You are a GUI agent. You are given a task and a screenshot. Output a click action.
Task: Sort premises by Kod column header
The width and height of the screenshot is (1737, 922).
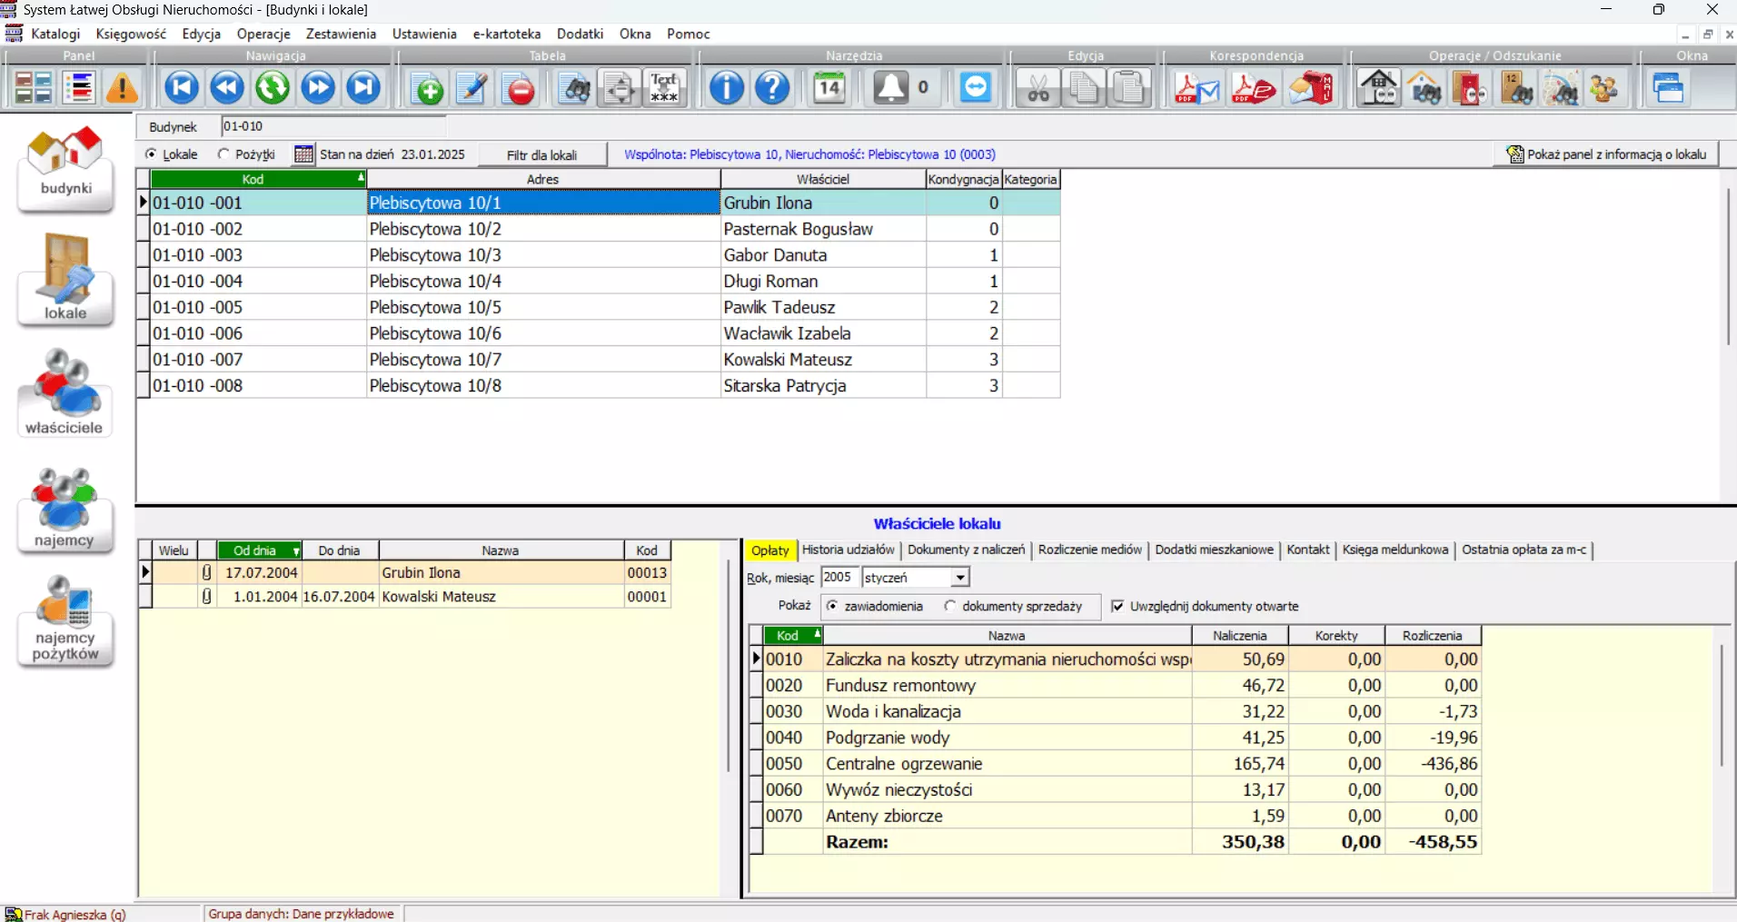point(258,179)
